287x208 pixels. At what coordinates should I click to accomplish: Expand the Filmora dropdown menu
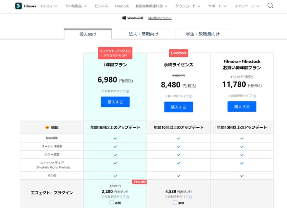[x=49, y=6]
